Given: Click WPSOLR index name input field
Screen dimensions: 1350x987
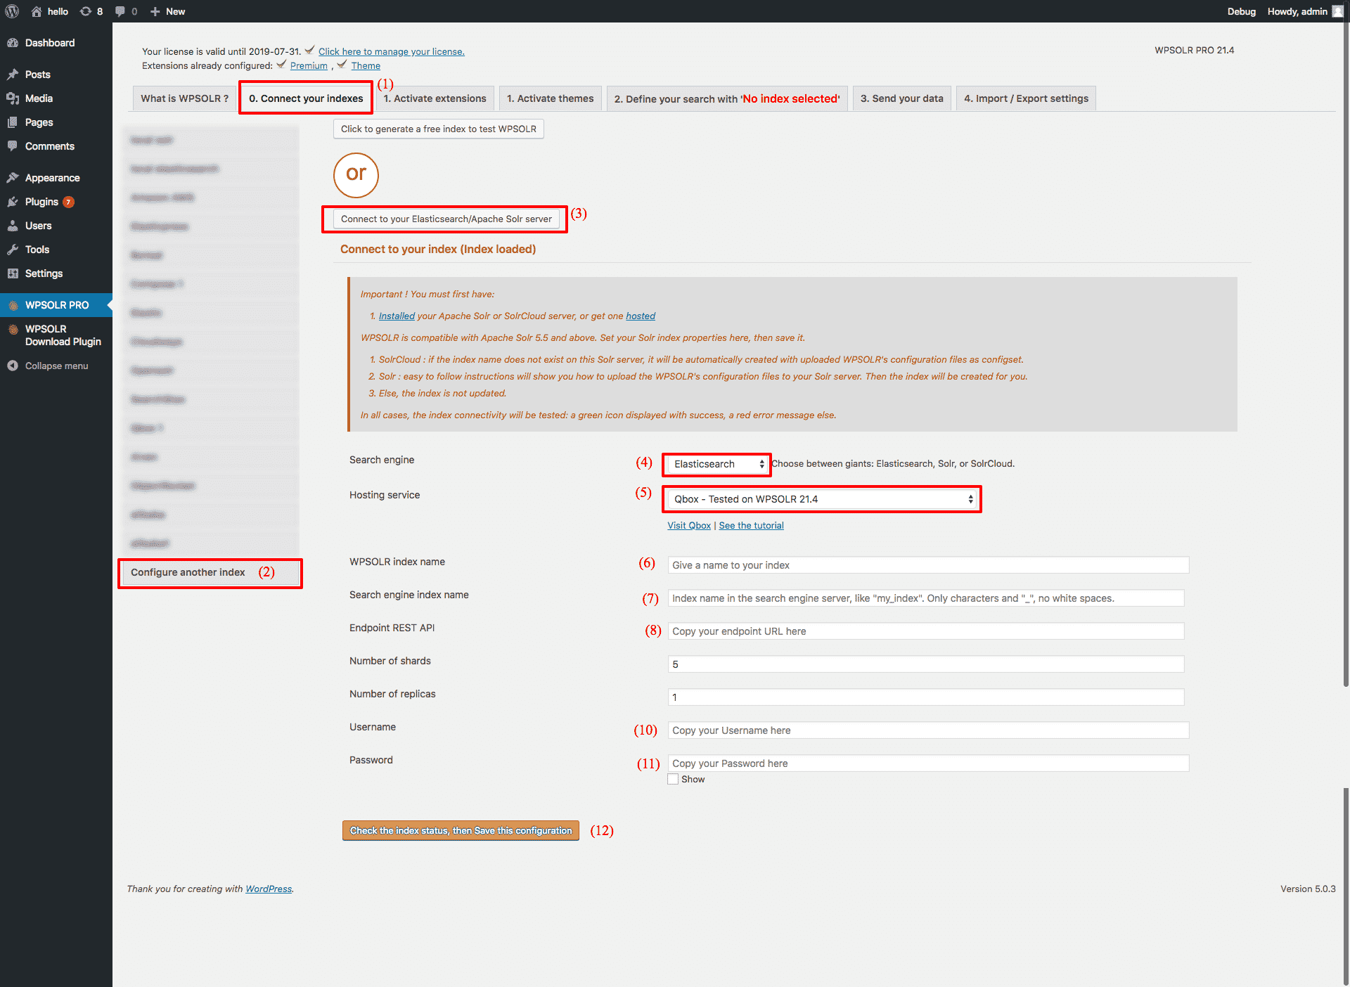Looking at the screenshot, I should pyautogui.click(x=927, y=565).
